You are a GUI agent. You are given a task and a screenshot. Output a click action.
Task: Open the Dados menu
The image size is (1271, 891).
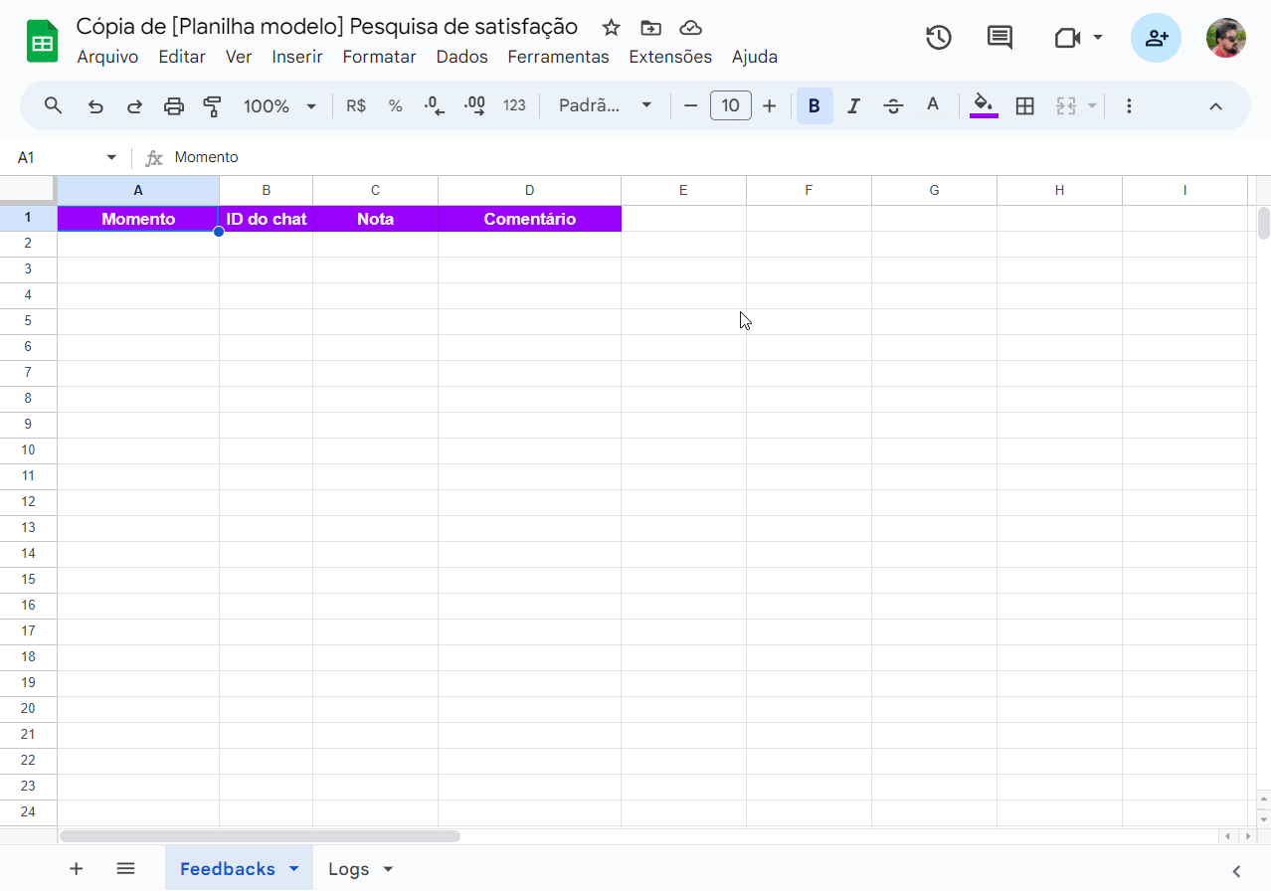[461, 57]
